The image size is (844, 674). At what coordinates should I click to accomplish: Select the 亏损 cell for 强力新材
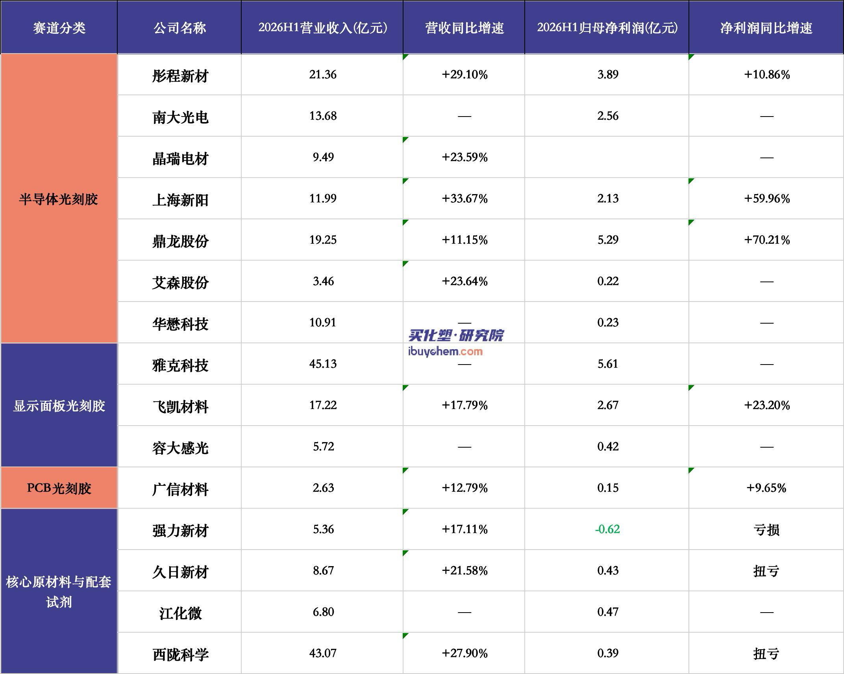click(766, 530)
